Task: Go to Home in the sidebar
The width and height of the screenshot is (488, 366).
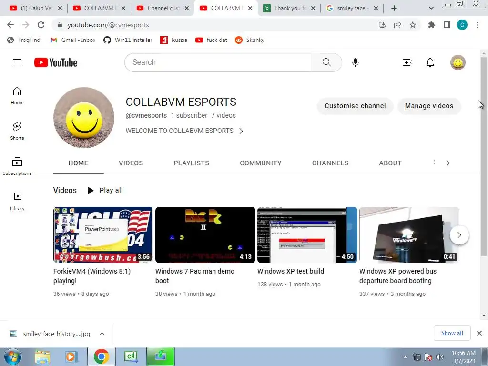Action: (17, 96)
